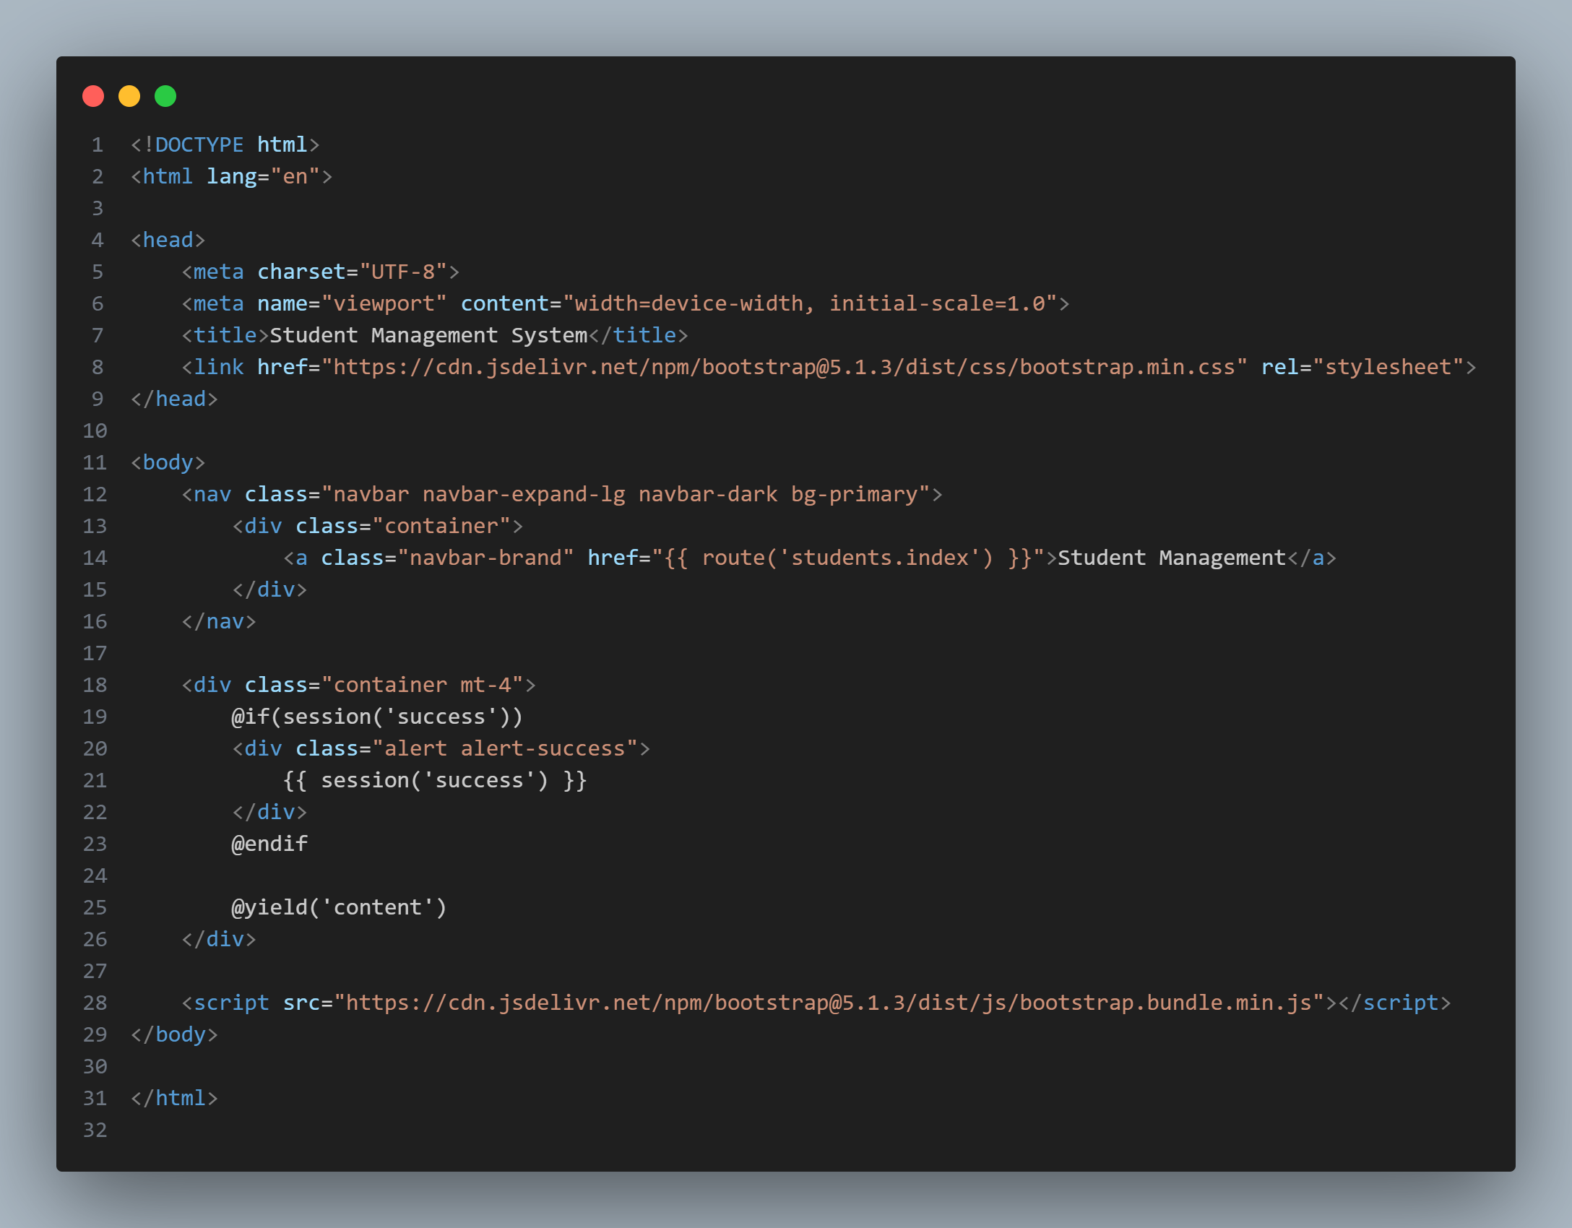The image size is (1572, 1228).
Task: Click the Bootstrap CSS CDN URL on line 8
Action: pos(784,367)
